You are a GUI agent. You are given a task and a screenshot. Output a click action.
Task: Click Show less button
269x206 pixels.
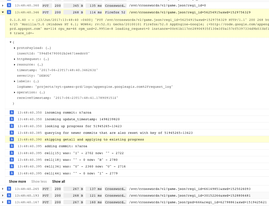(x=39, y=181)
